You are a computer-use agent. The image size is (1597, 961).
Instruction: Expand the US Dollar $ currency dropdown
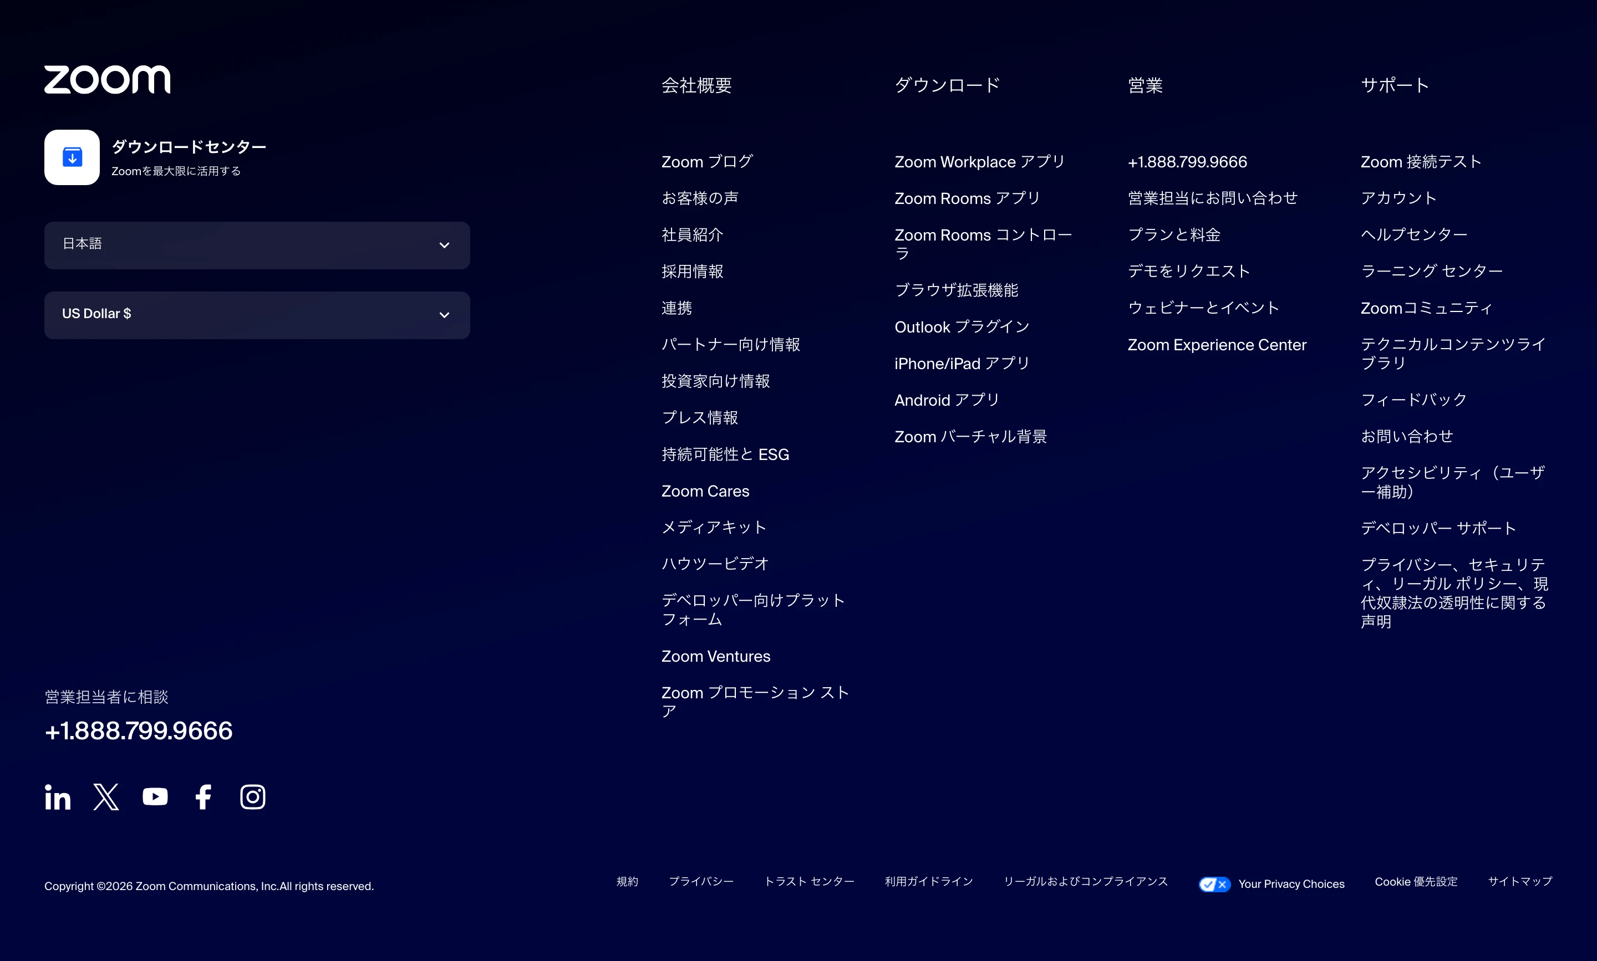click(x=257, y=315)
